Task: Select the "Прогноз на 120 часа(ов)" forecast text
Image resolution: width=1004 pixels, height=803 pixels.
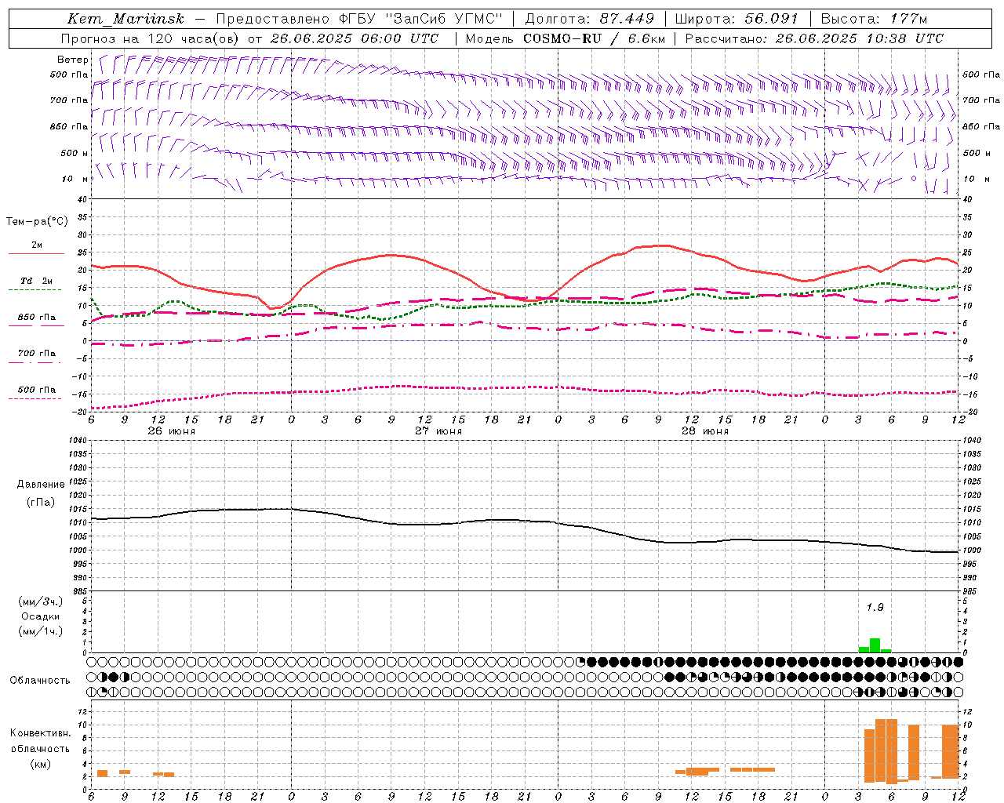Action: [151, 38]
